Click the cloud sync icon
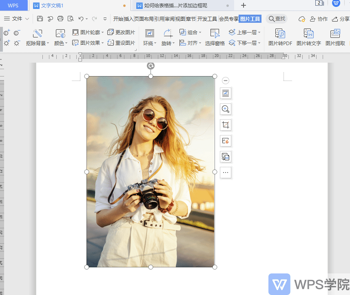 pyautogui.click(x=302, y=19)
